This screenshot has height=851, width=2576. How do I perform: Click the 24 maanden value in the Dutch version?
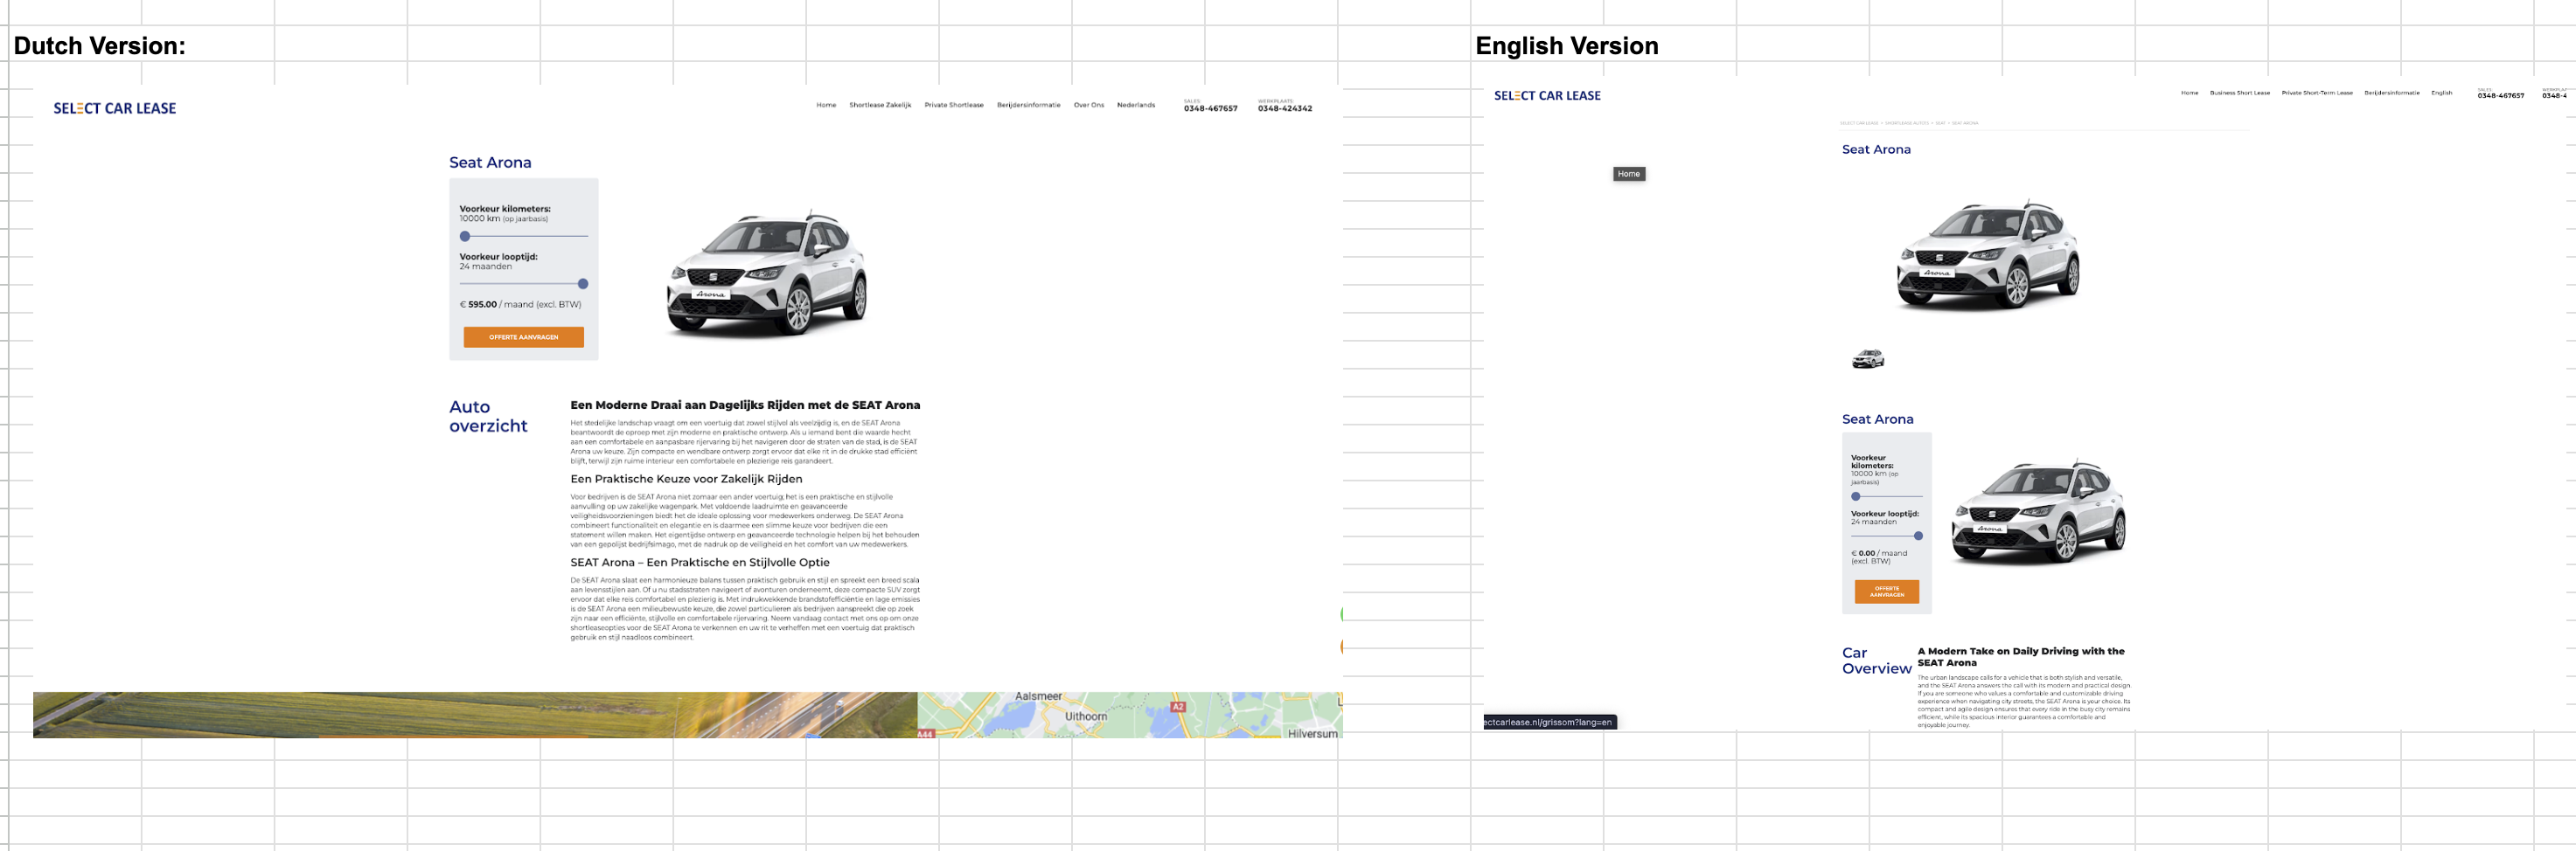click(x=486, y=266)
